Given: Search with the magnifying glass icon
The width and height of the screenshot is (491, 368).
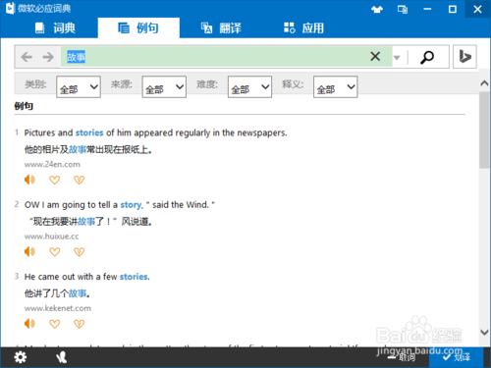Looking at the screenshot, I should coord(427,57).
